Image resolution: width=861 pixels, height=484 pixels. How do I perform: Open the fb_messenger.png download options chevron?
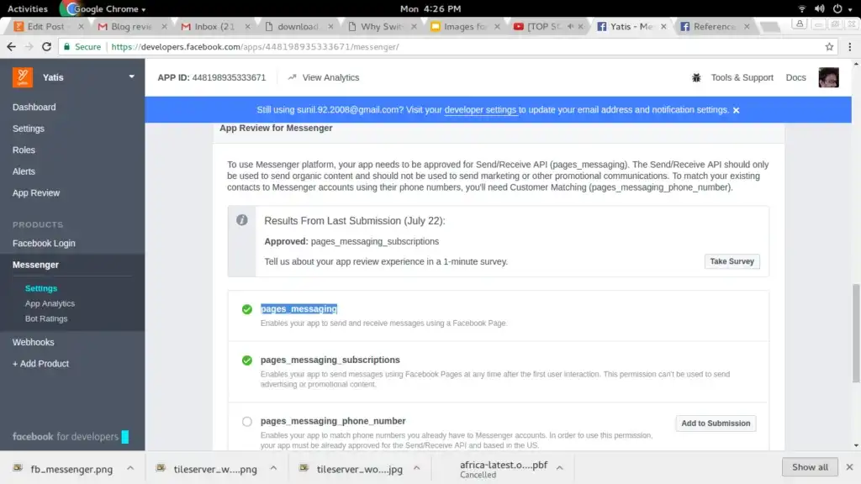[129, 468]
